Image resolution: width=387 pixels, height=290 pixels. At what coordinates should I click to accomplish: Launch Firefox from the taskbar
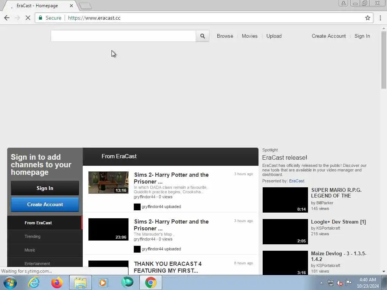click(57, 282)
